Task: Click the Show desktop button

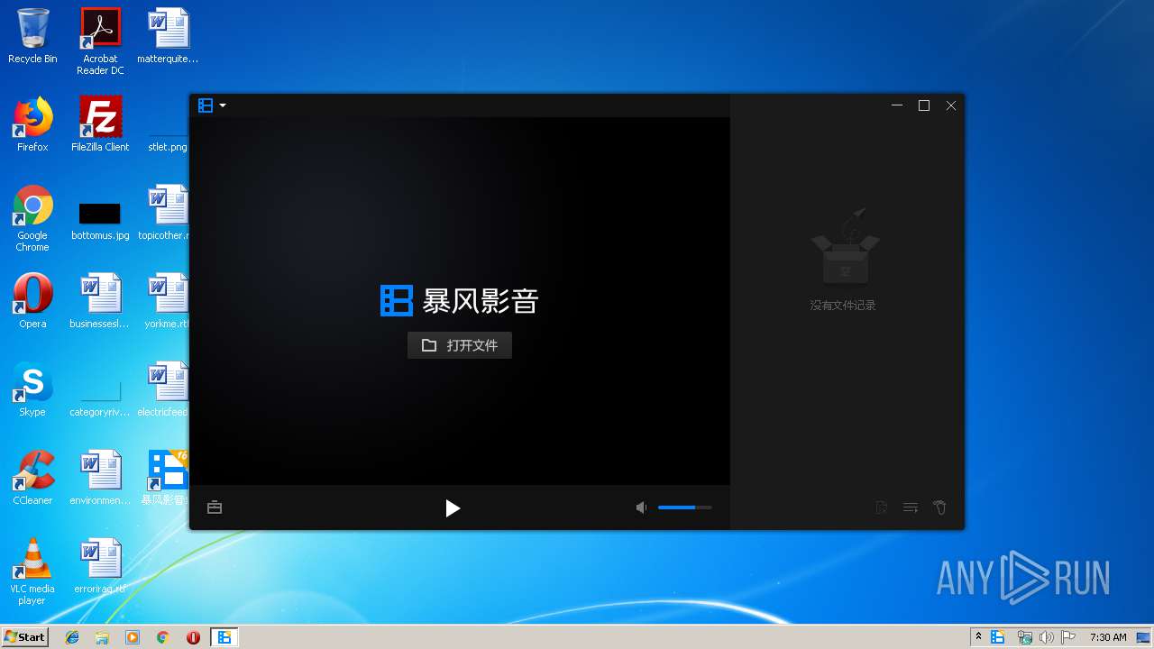Action: click(x=1144, y=637)
